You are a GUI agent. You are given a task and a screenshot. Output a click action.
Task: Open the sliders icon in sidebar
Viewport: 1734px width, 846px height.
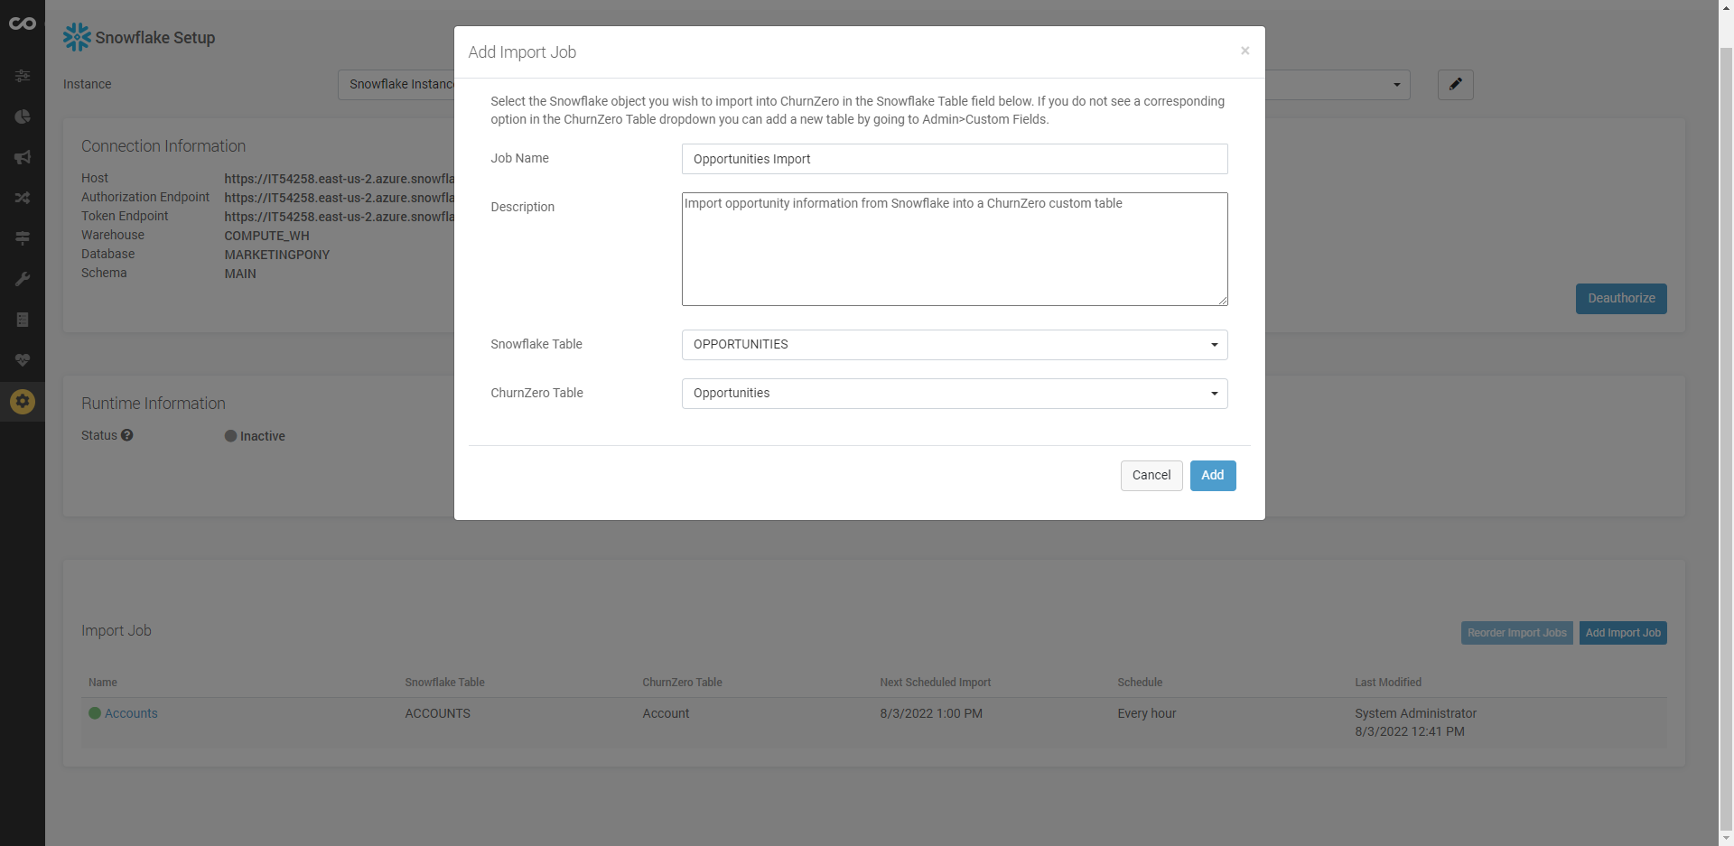click(23, 76)
